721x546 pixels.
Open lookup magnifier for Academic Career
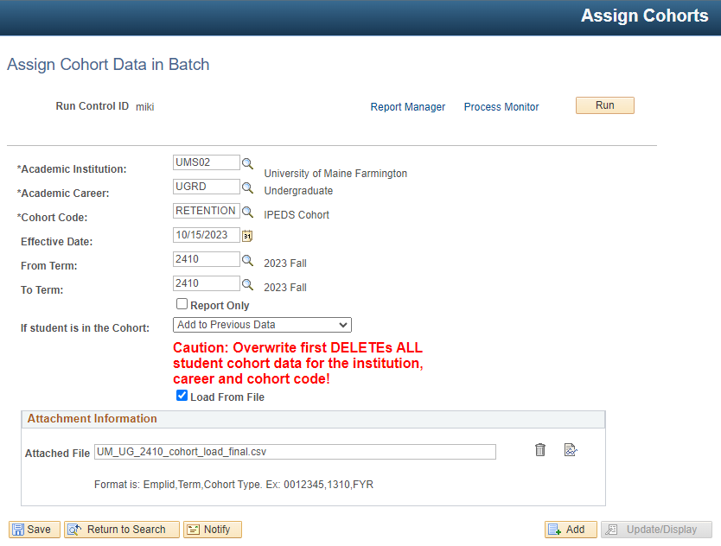[x=247, y=187]
